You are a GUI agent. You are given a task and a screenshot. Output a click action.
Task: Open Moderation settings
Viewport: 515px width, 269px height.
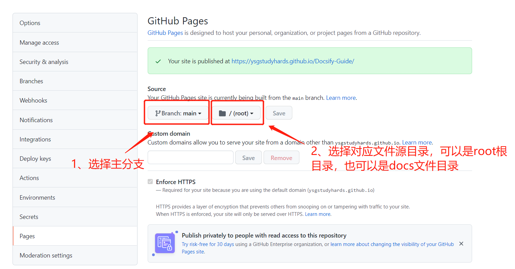tap(75, 255)
